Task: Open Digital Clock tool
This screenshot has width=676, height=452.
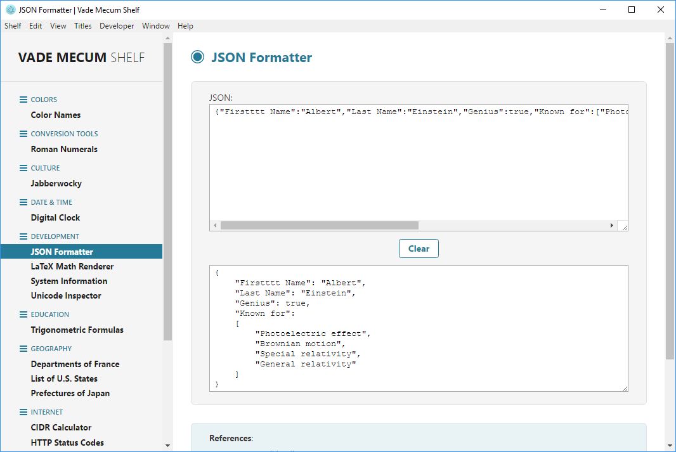Action: tap(55, 217)
